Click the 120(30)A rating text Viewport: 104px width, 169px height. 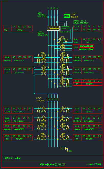[40, 101]
